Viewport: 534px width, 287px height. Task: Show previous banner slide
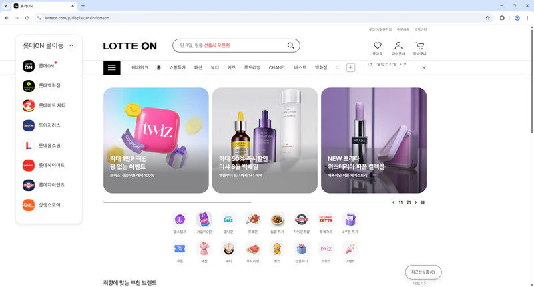[x=394, y=202]
